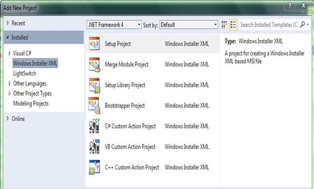The width and height of the screenshot is (314, 189).
Task: Select Bootstrapper Project name text
Action: click(x=125, y=106)
